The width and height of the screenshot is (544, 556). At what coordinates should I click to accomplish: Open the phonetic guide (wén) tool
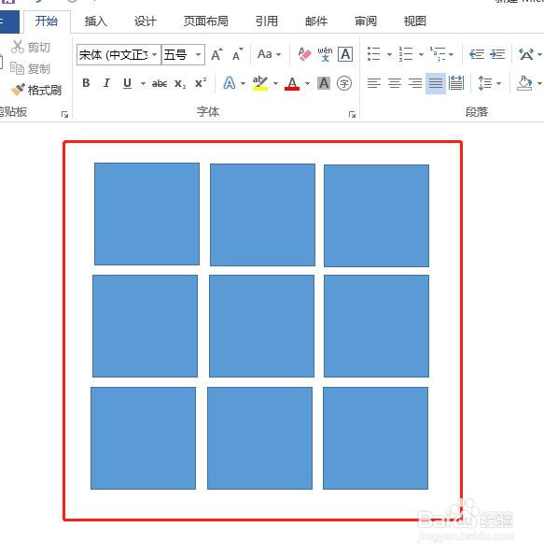pos(325,54)
